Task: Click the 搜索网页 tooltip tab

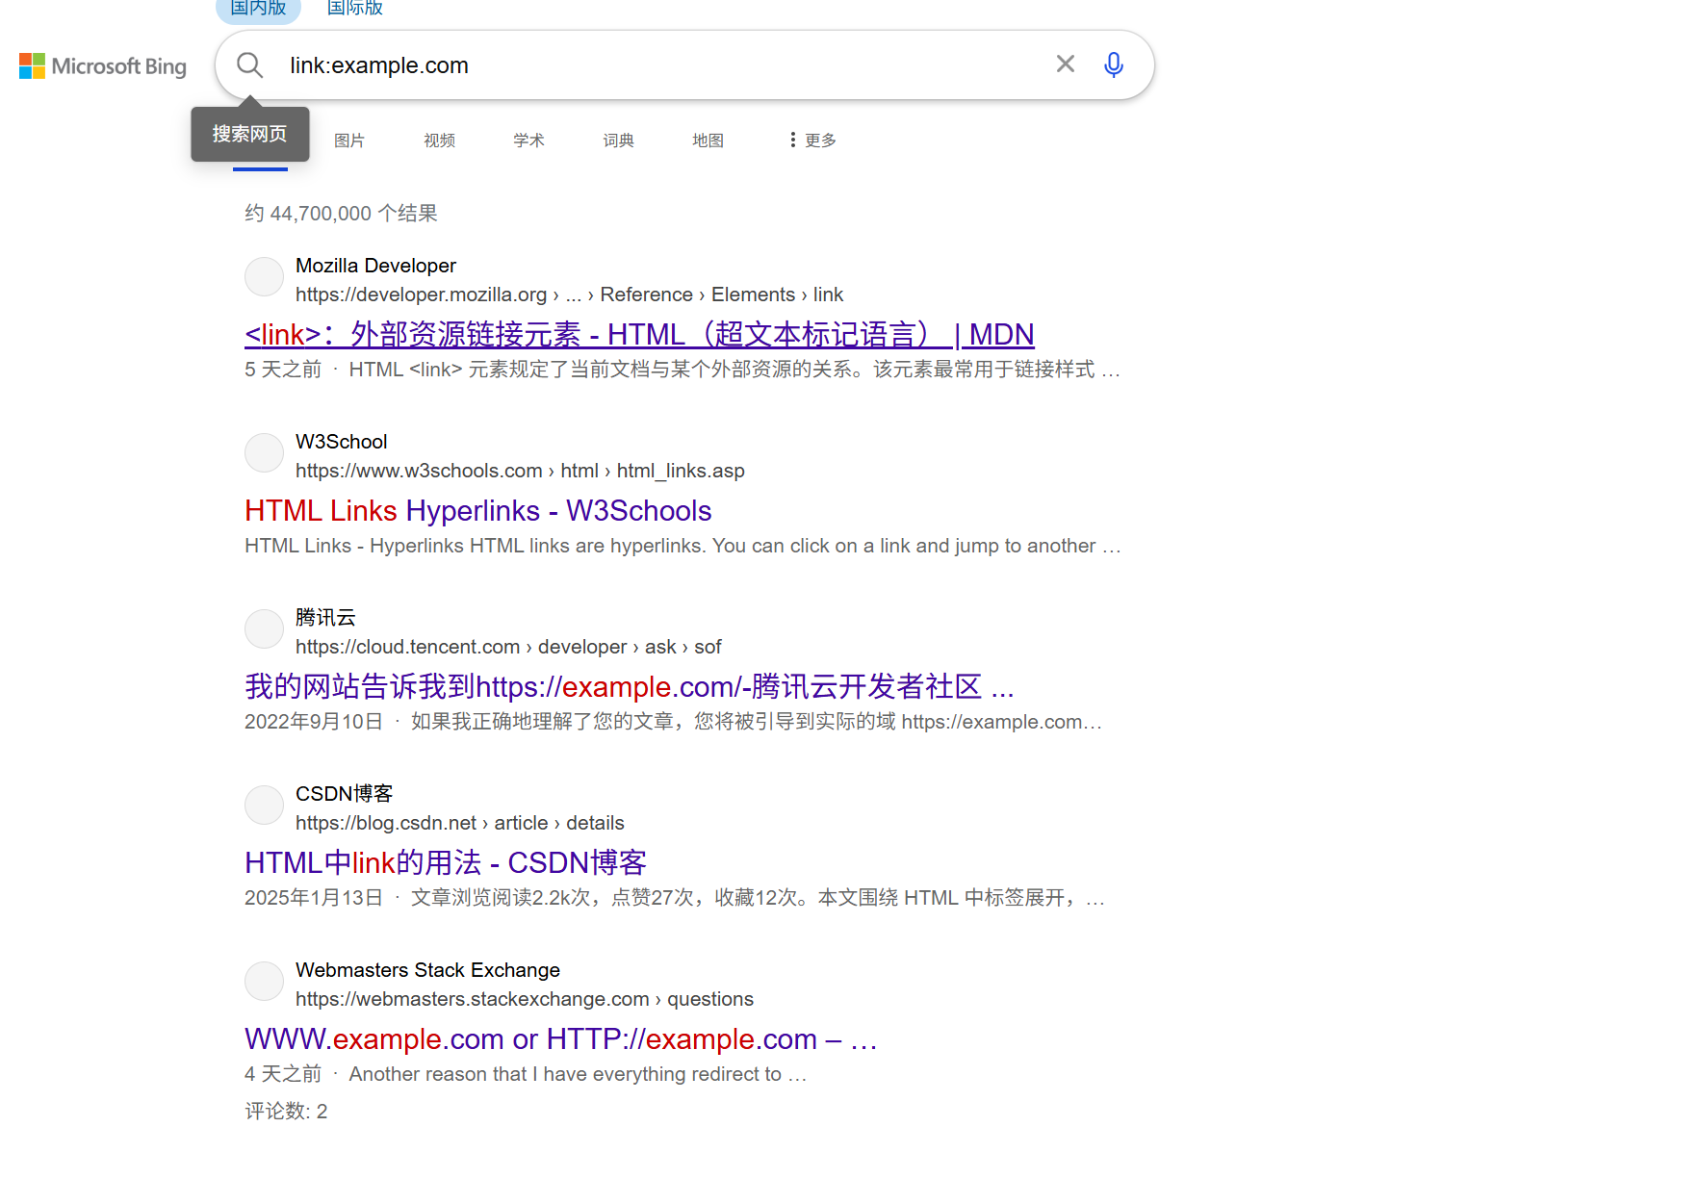Action: click(x=249, y=134)
